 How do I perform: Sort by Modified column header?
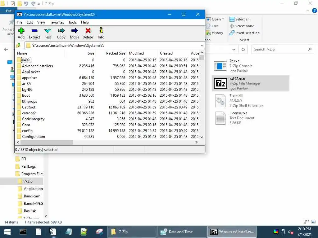pos(142,53)
